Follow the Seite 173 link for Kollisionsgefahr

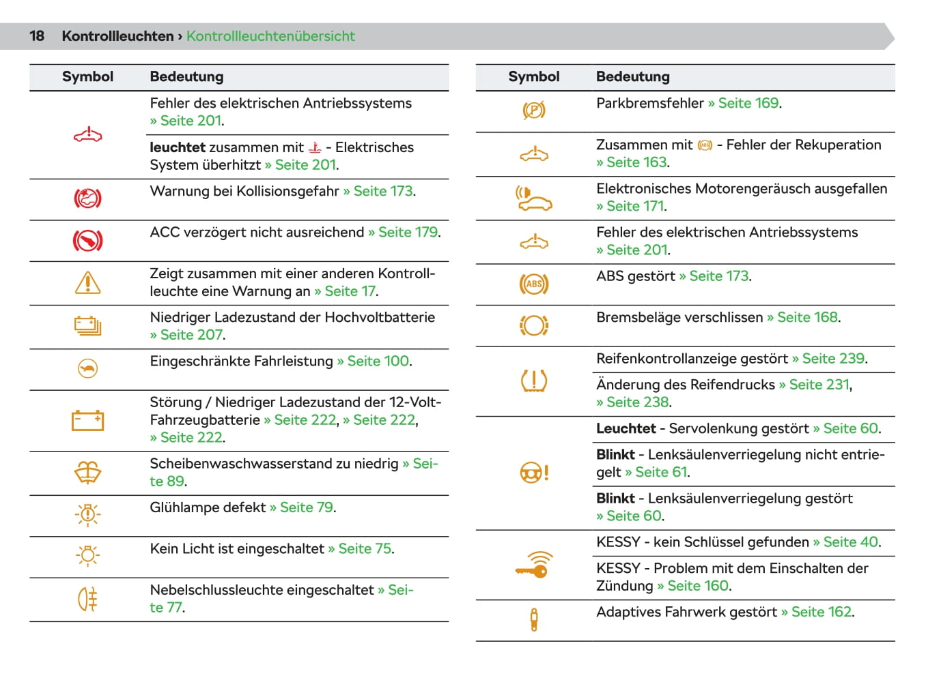(383, 191)
